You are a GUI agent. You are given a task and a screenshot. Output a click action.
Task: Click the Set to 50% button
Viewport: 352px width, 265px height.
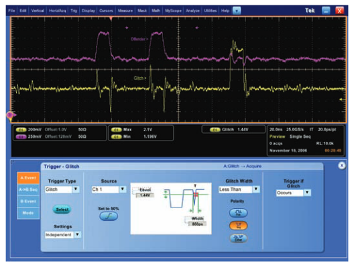(109, 216)
